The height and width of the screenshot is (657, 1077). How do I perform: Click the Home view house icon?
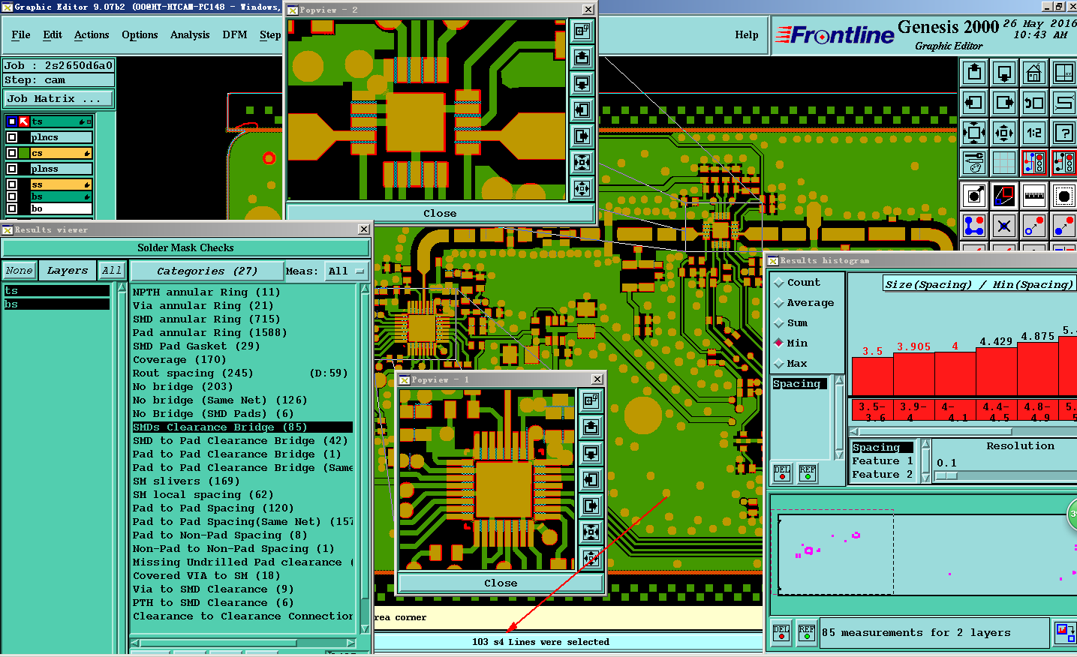[1034, 73]
